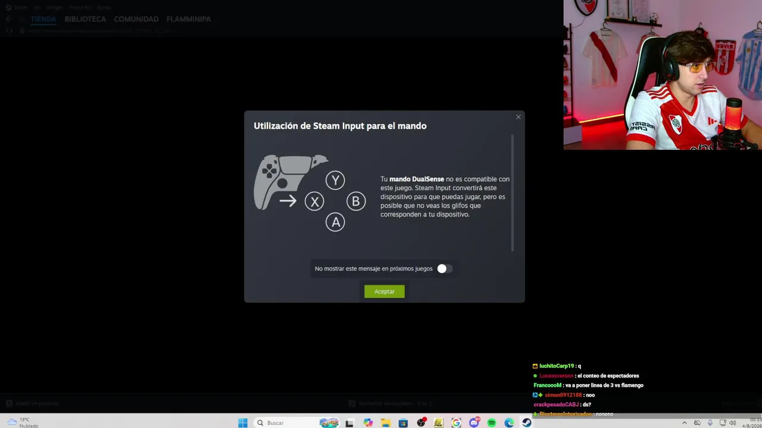The image size is (762, 428).
Task: Open the Steam menu in the menu bar
Action: [21, 8]
